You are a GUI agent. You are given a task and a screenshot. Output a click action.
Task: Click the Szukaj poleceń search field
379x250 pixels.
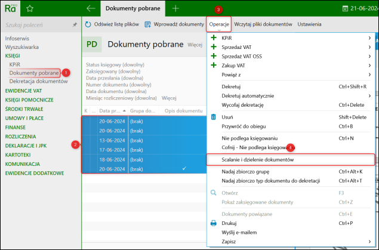click(36, 25)
